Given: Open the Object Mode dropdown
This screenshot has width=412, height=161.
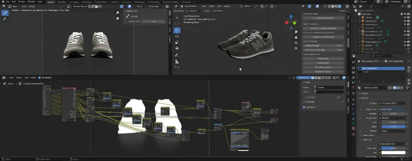Looking at the screenshot, I should click(190, 6).
